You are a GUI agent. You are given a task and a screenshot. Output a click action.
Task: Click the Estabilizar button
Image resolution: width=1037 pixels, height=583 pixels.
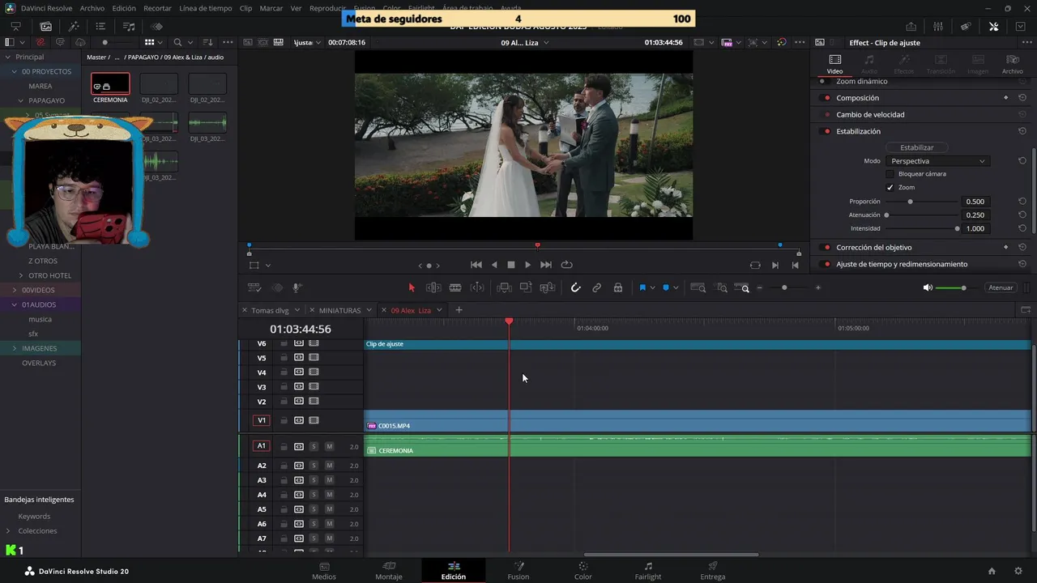917,147
